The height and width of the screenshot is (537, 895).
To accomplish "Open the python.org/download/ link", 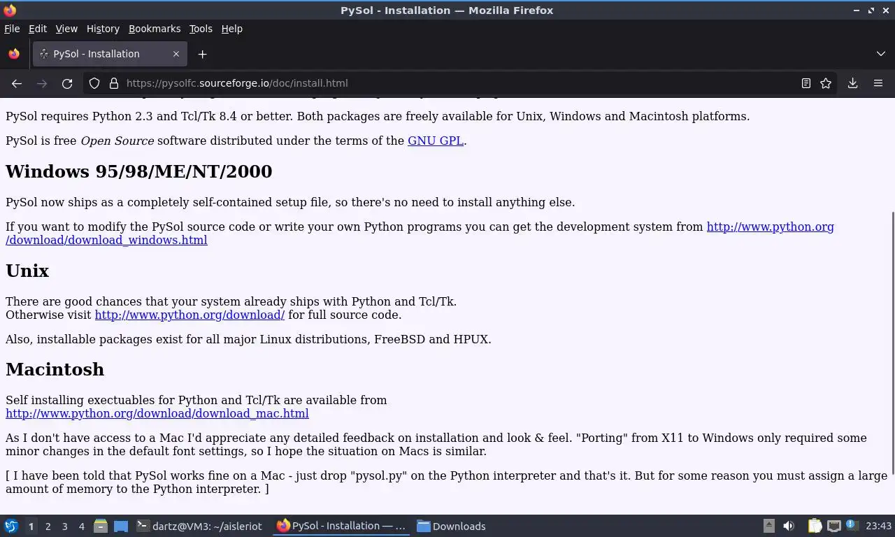I will coord(189,315).
